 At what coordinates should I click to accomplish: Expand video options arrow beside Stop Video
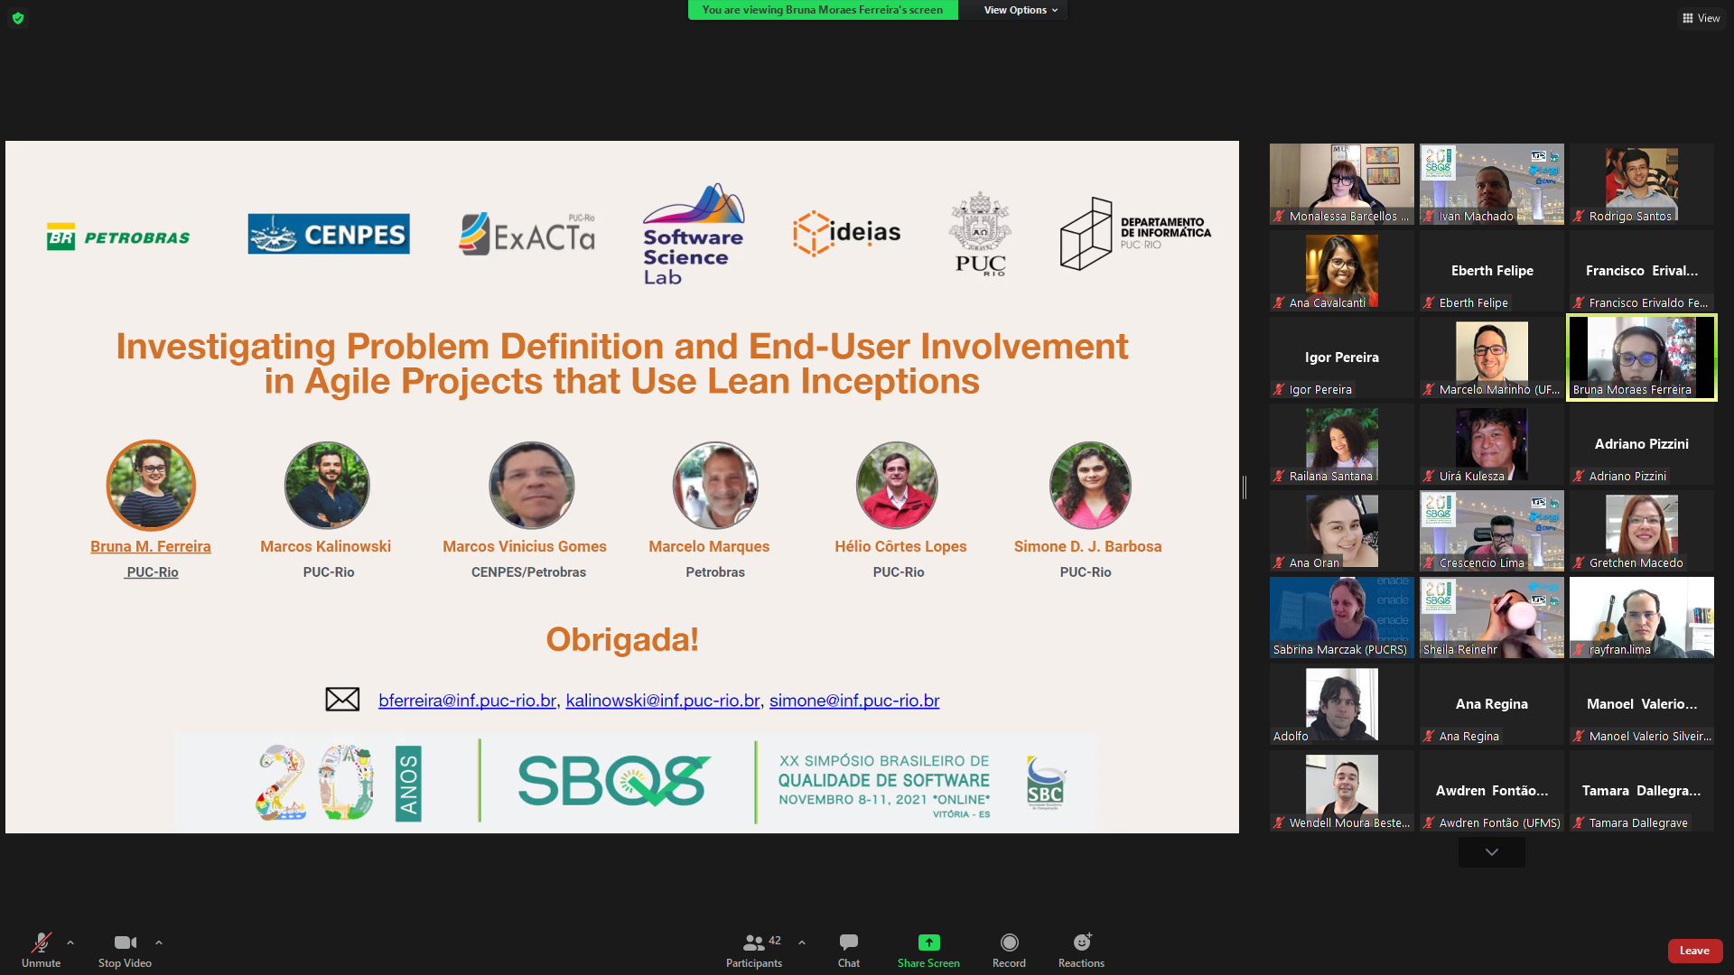point(159,942)
